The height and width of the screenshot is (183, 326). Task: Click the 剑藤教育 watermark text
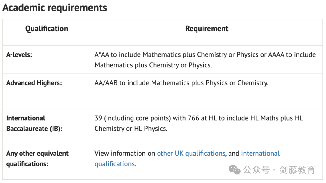point(297,170)
